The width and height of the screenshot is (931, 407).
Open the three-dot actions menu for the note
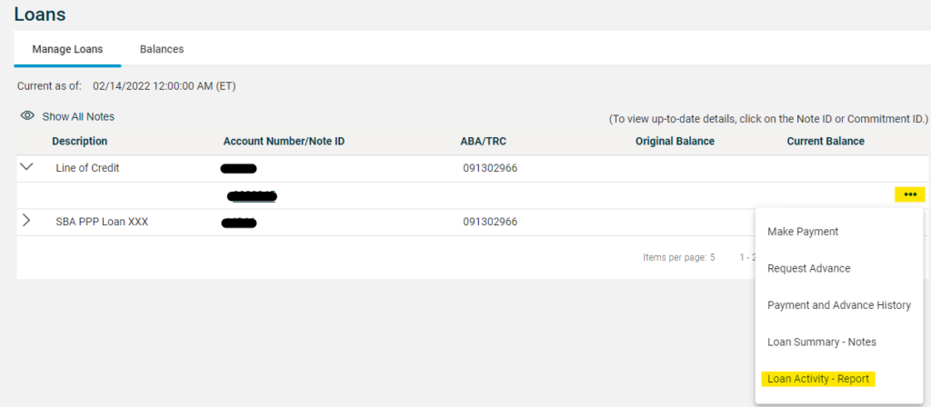[909, 194]
